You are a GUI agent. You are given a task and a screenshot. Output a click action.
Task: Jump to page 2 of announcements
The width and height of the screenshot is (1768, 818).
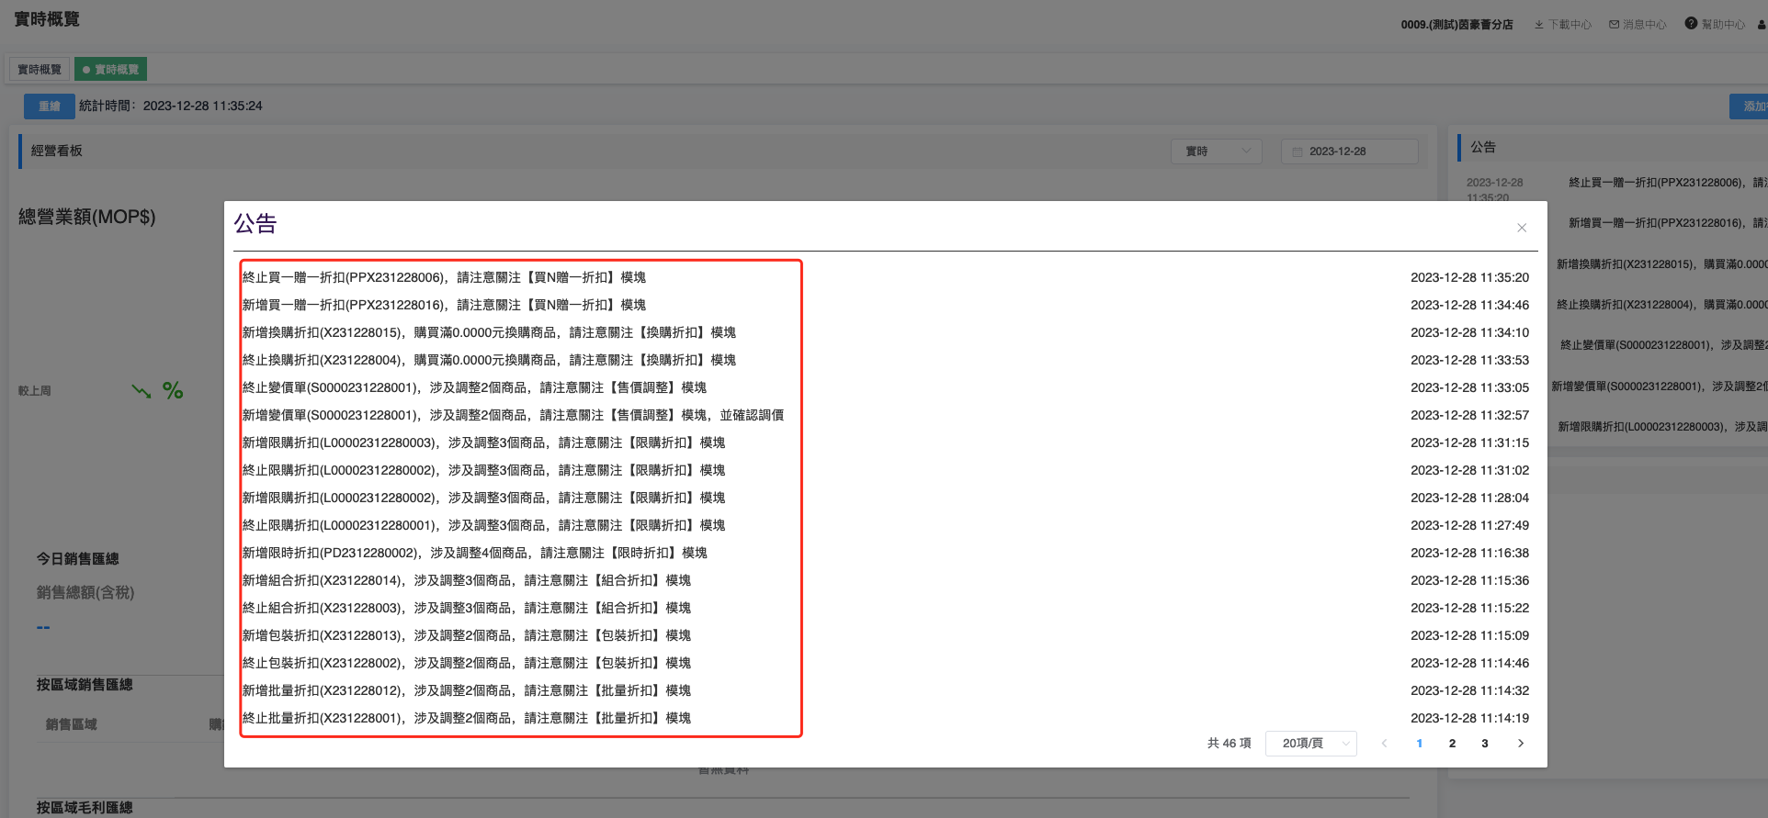tap(1452, 744)
